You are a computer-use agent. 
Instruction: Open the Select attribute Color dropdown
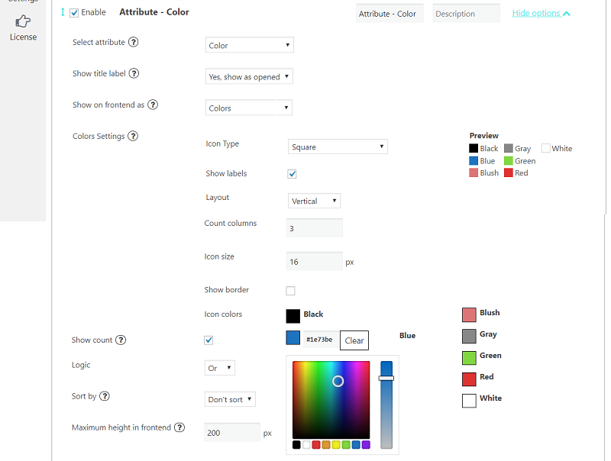pos(249,46)
